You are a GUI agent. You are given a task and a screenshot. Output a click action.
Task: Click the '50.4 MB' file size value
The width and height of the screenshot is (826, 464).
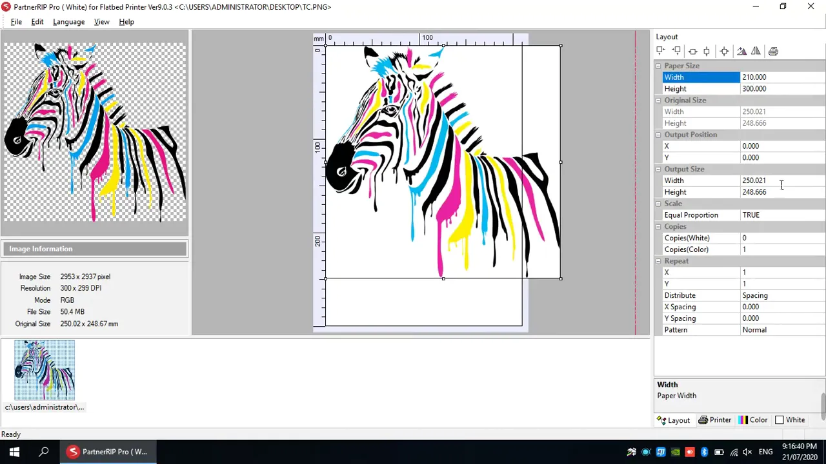[x=72, y=312]
